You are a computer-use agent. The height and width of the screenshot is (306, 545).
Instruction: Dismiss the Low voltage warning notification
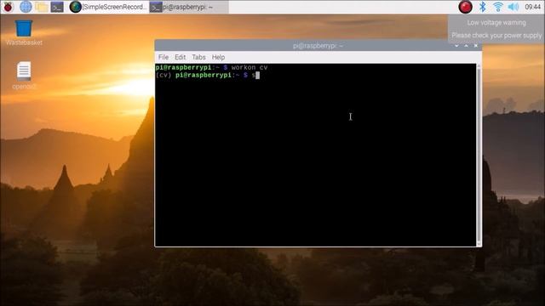(x=496, y=29)
